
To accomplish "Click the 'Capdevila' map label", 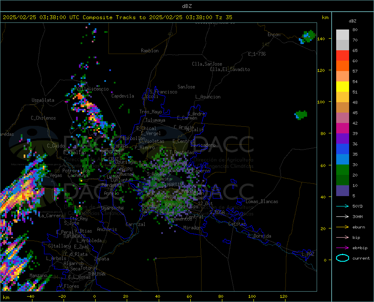I will point(123,96).
